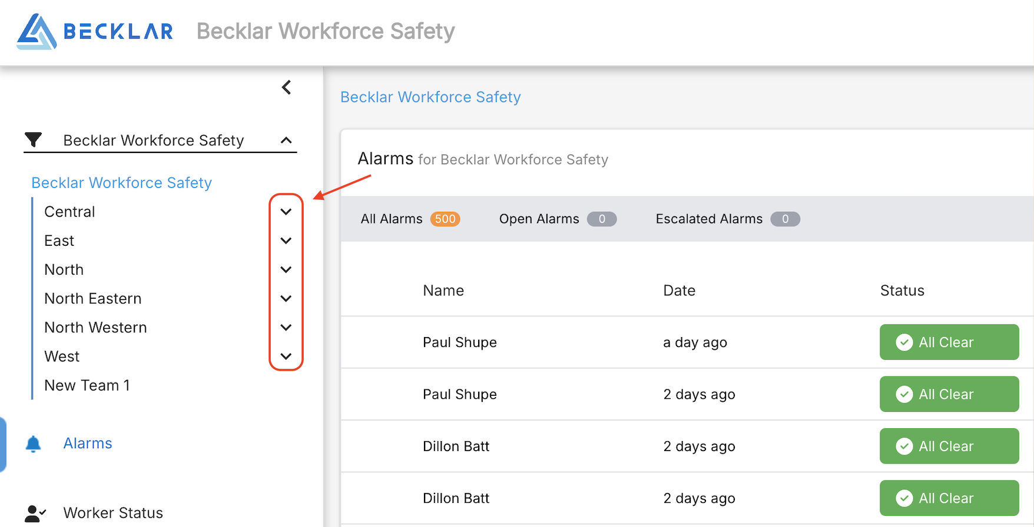Click the Becklar logo icon
The width and height of the screenshot is (1034, 527).
pyautogui.click(x=37, y=31)
